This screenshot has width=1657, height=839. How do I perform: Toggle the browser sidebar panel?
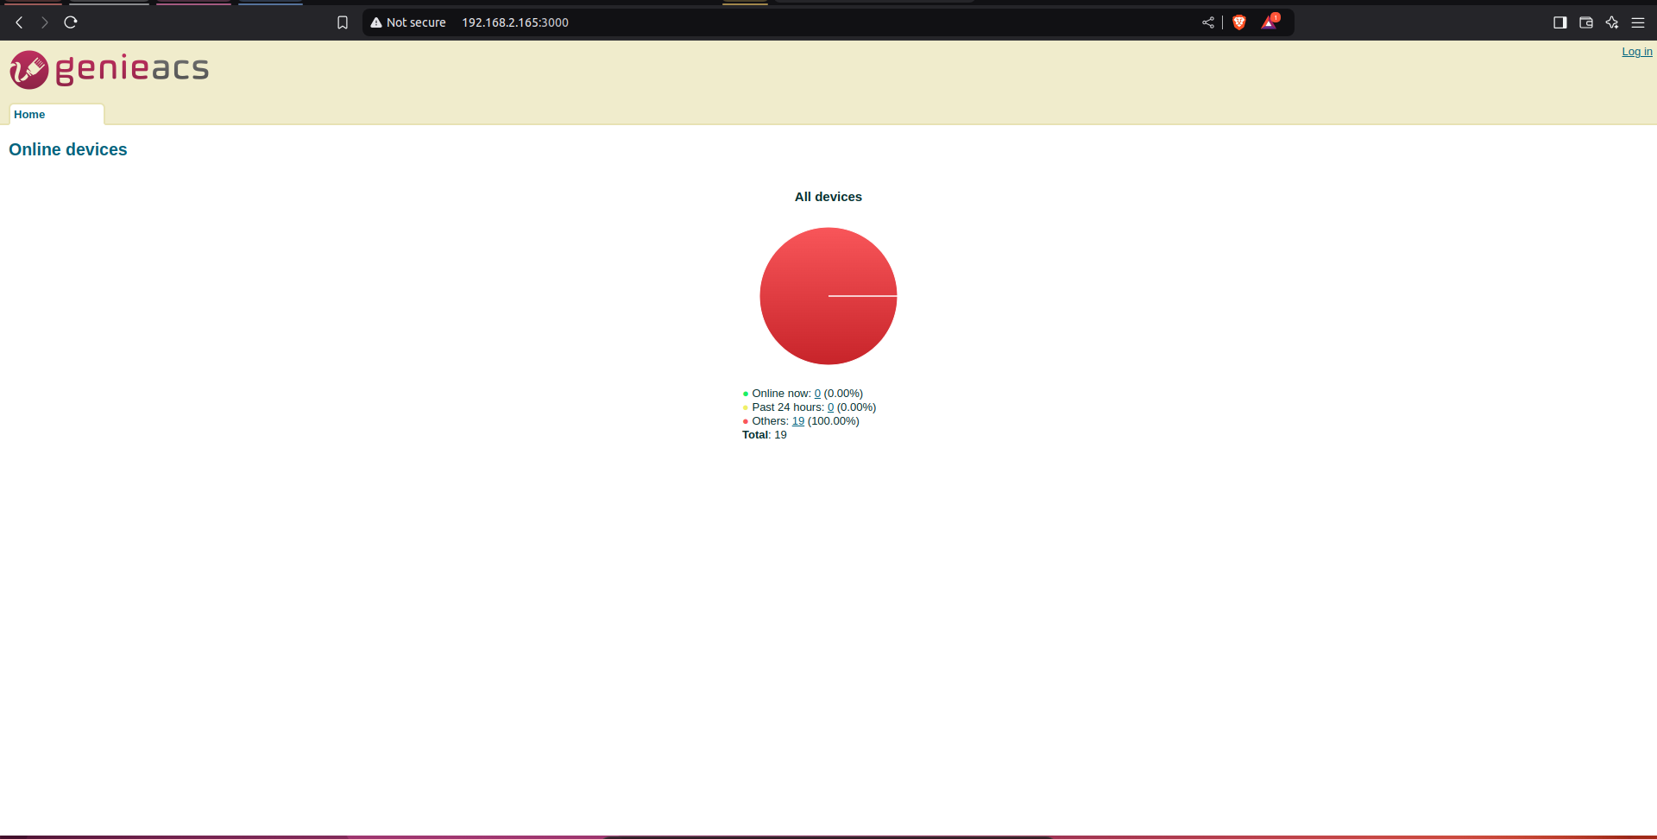click(1559, 22)
